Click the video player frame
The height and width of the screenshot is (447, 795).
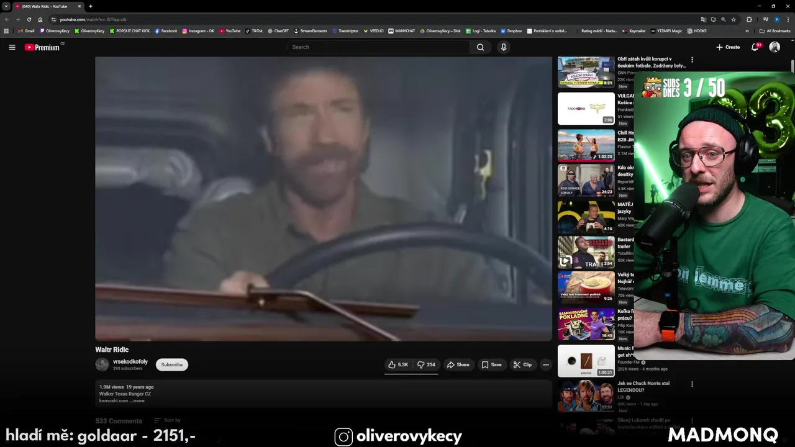coord(324,199)
